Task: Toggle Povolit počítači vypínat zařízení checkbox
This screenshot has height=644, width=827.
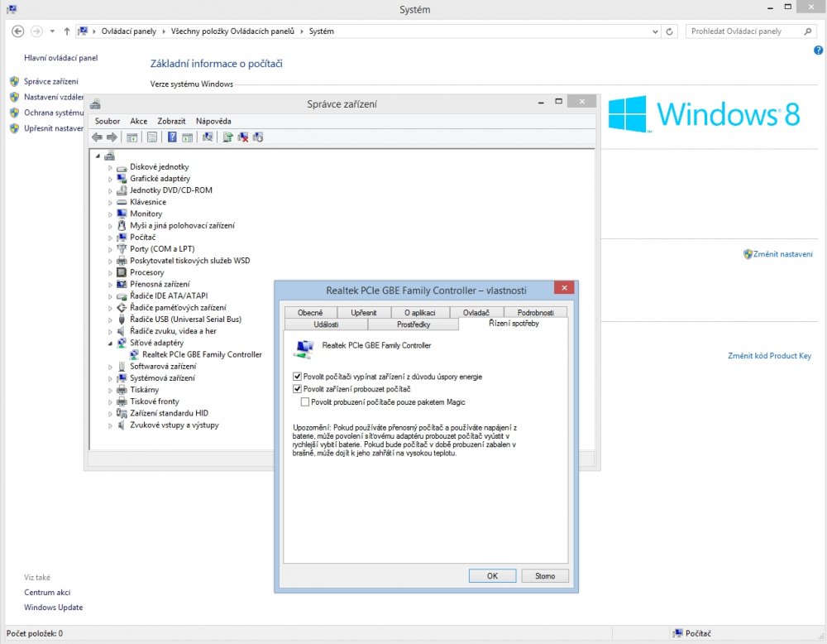Action: (298, 377)
